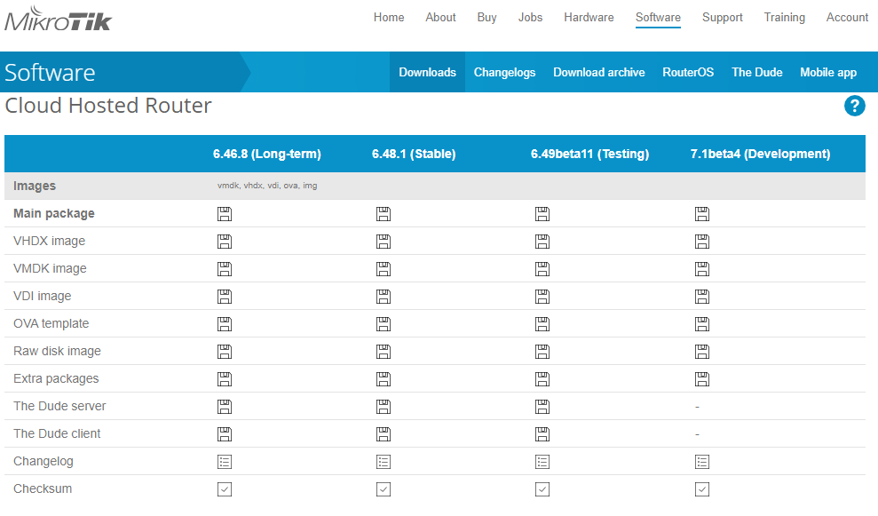Download Main package for 6.46.8 Long-term
Viewport: 878px width, 516px height.
point(225,213)
